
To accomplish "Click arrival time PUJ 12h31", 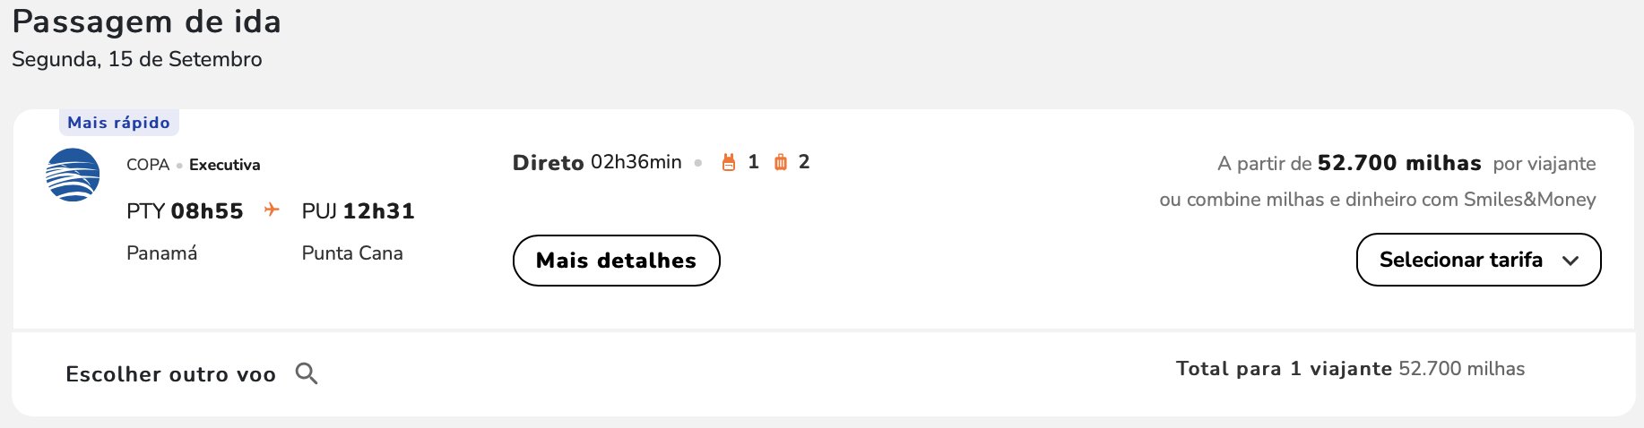I will 359,211.
